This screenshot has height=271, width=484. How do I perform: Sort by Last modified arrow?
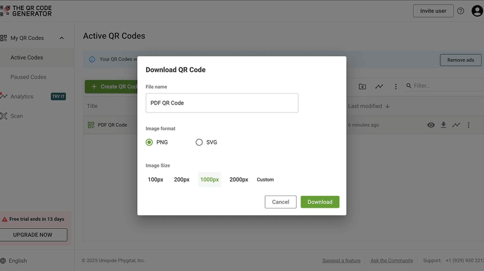coord(388,106)
